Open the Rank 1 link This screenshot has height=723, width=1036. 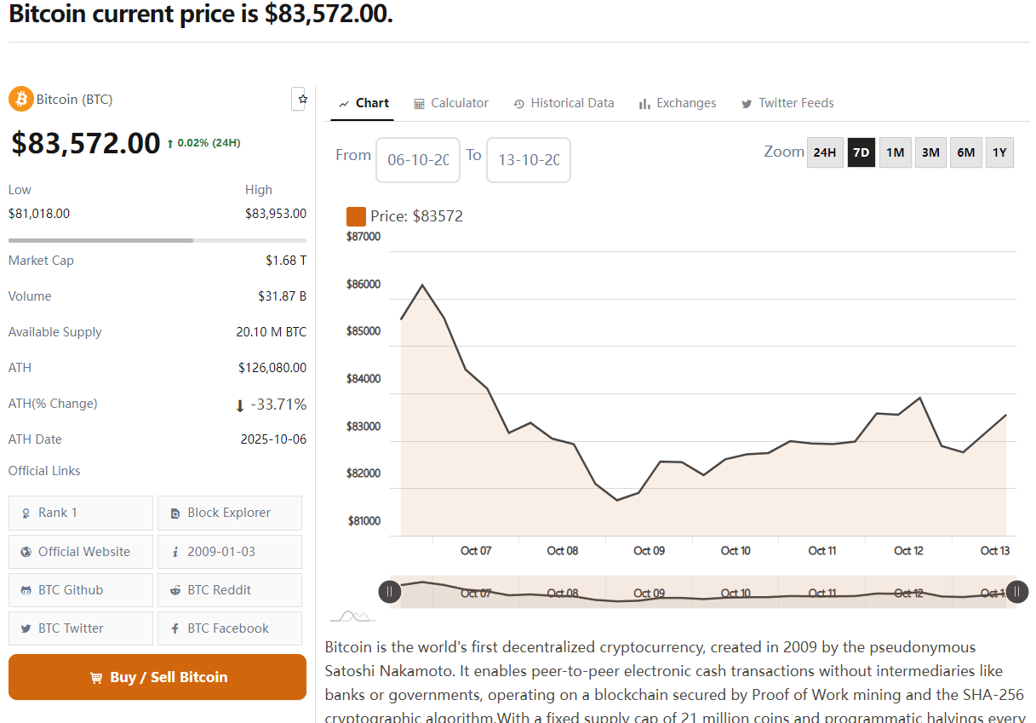pyautogui.click(x=81, y=513)
